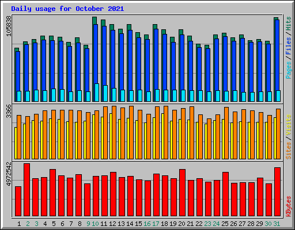Click the 4972542 KBytes axis value
The width and height of the screenshot is (295, 230).
click(9, 174)
